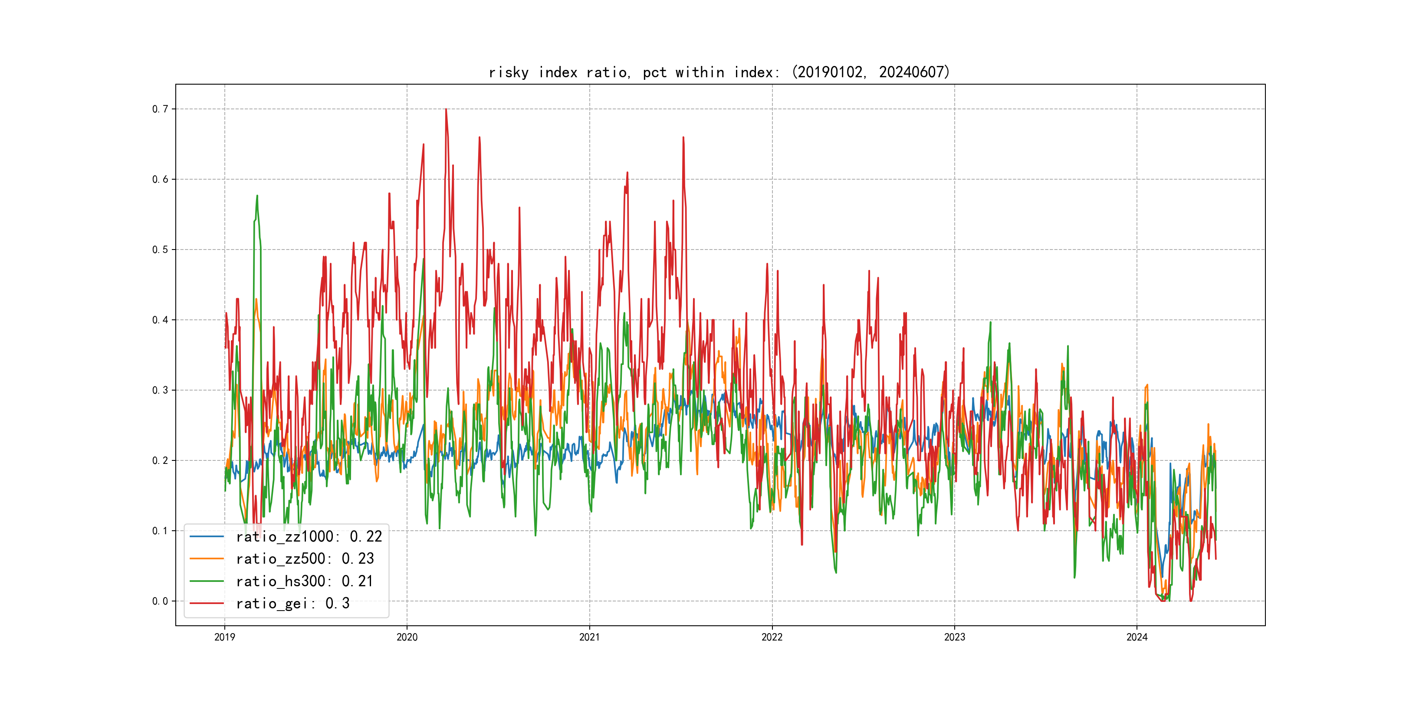Click the green ratio_hs300 legend line swatch
Viewport: 1406px width, 703px height.
point(206,581)
